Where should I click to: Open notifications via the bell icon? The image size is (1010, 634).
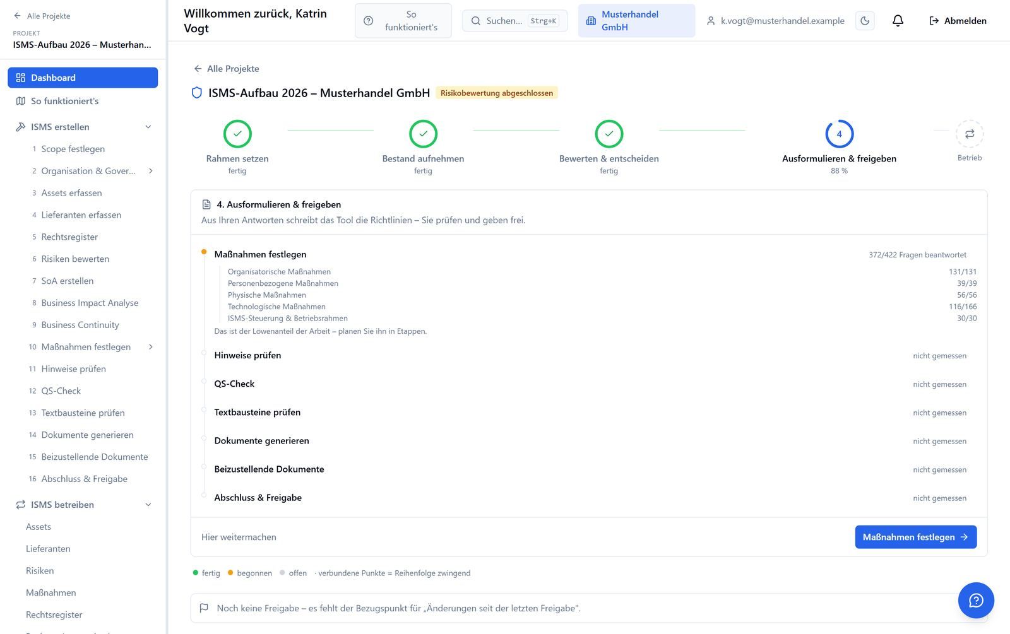click(x=898, y=21)
